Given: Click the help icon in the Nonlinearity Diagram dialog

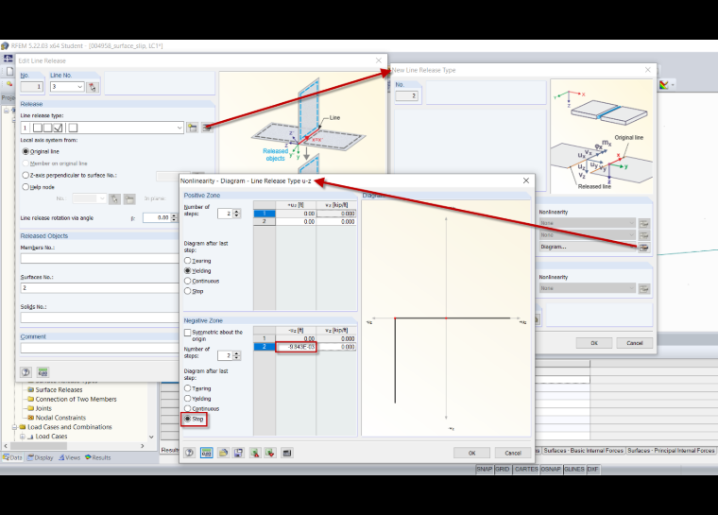Looking at the screenshot, I should (190, 453).
